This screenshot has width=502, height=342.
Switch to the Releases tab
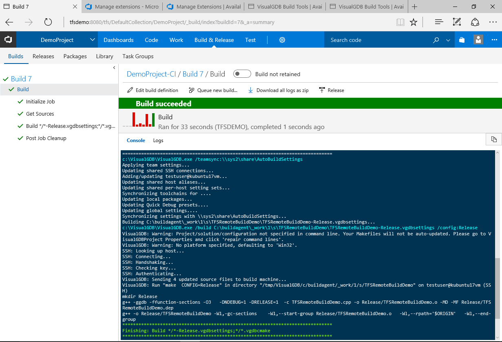point(43,56)
